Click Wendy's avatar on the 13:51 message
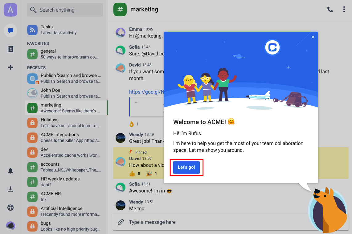The width and height of the screenshot is (352, 234). (x=121, y=205)
